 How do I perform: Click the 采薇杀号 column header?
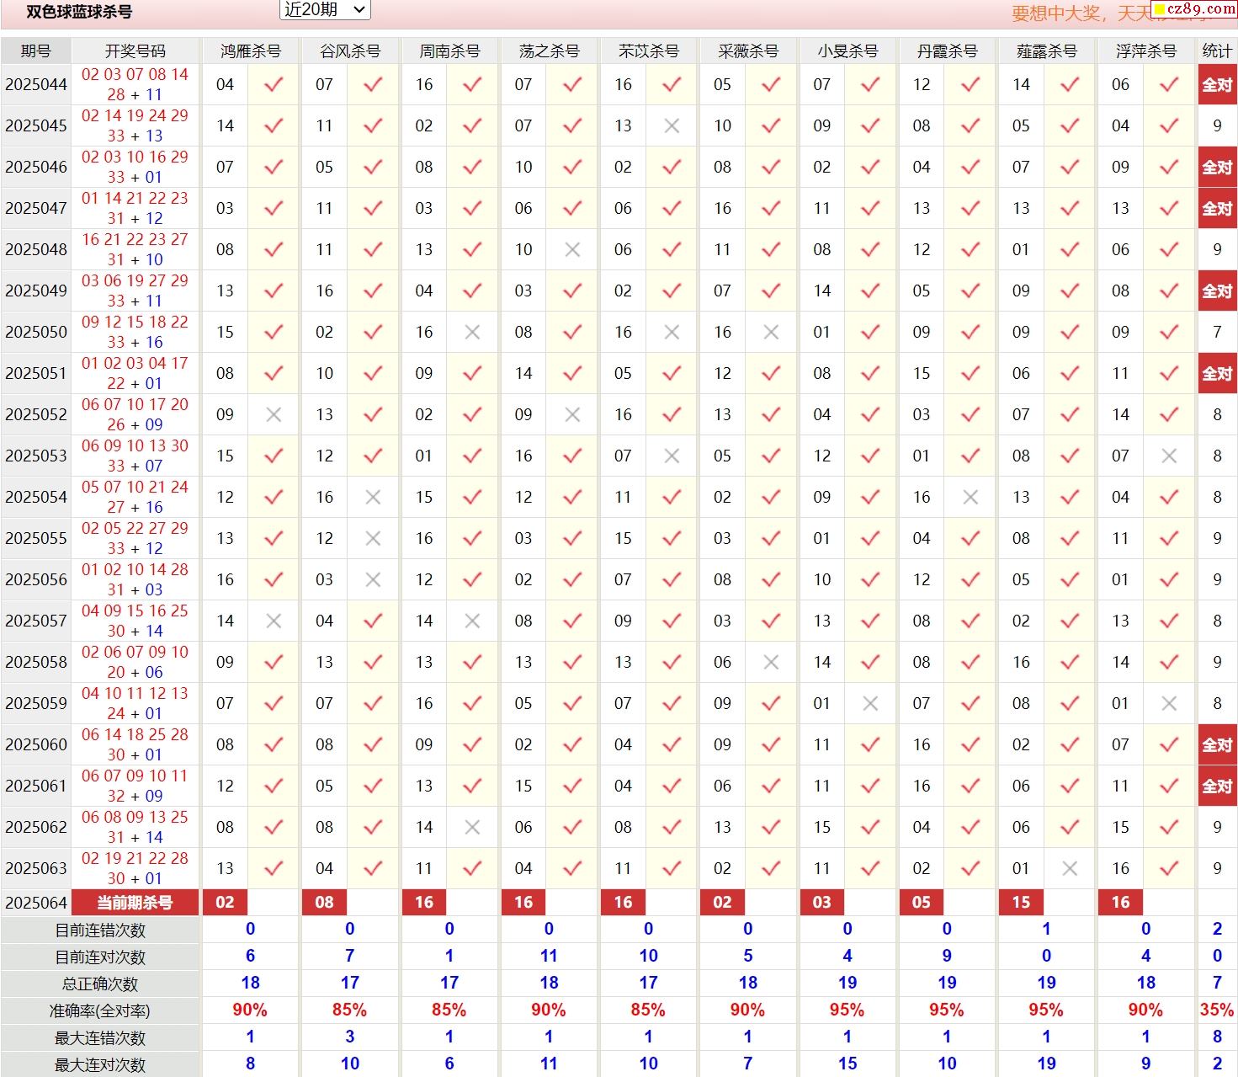[x=747, y=51]
